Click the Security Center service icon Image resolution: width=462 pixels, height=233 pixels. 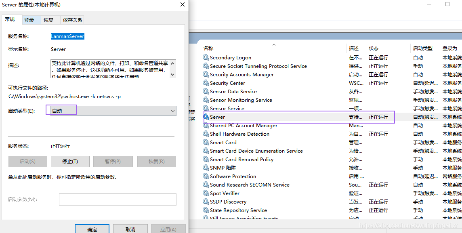click(206, 83)
